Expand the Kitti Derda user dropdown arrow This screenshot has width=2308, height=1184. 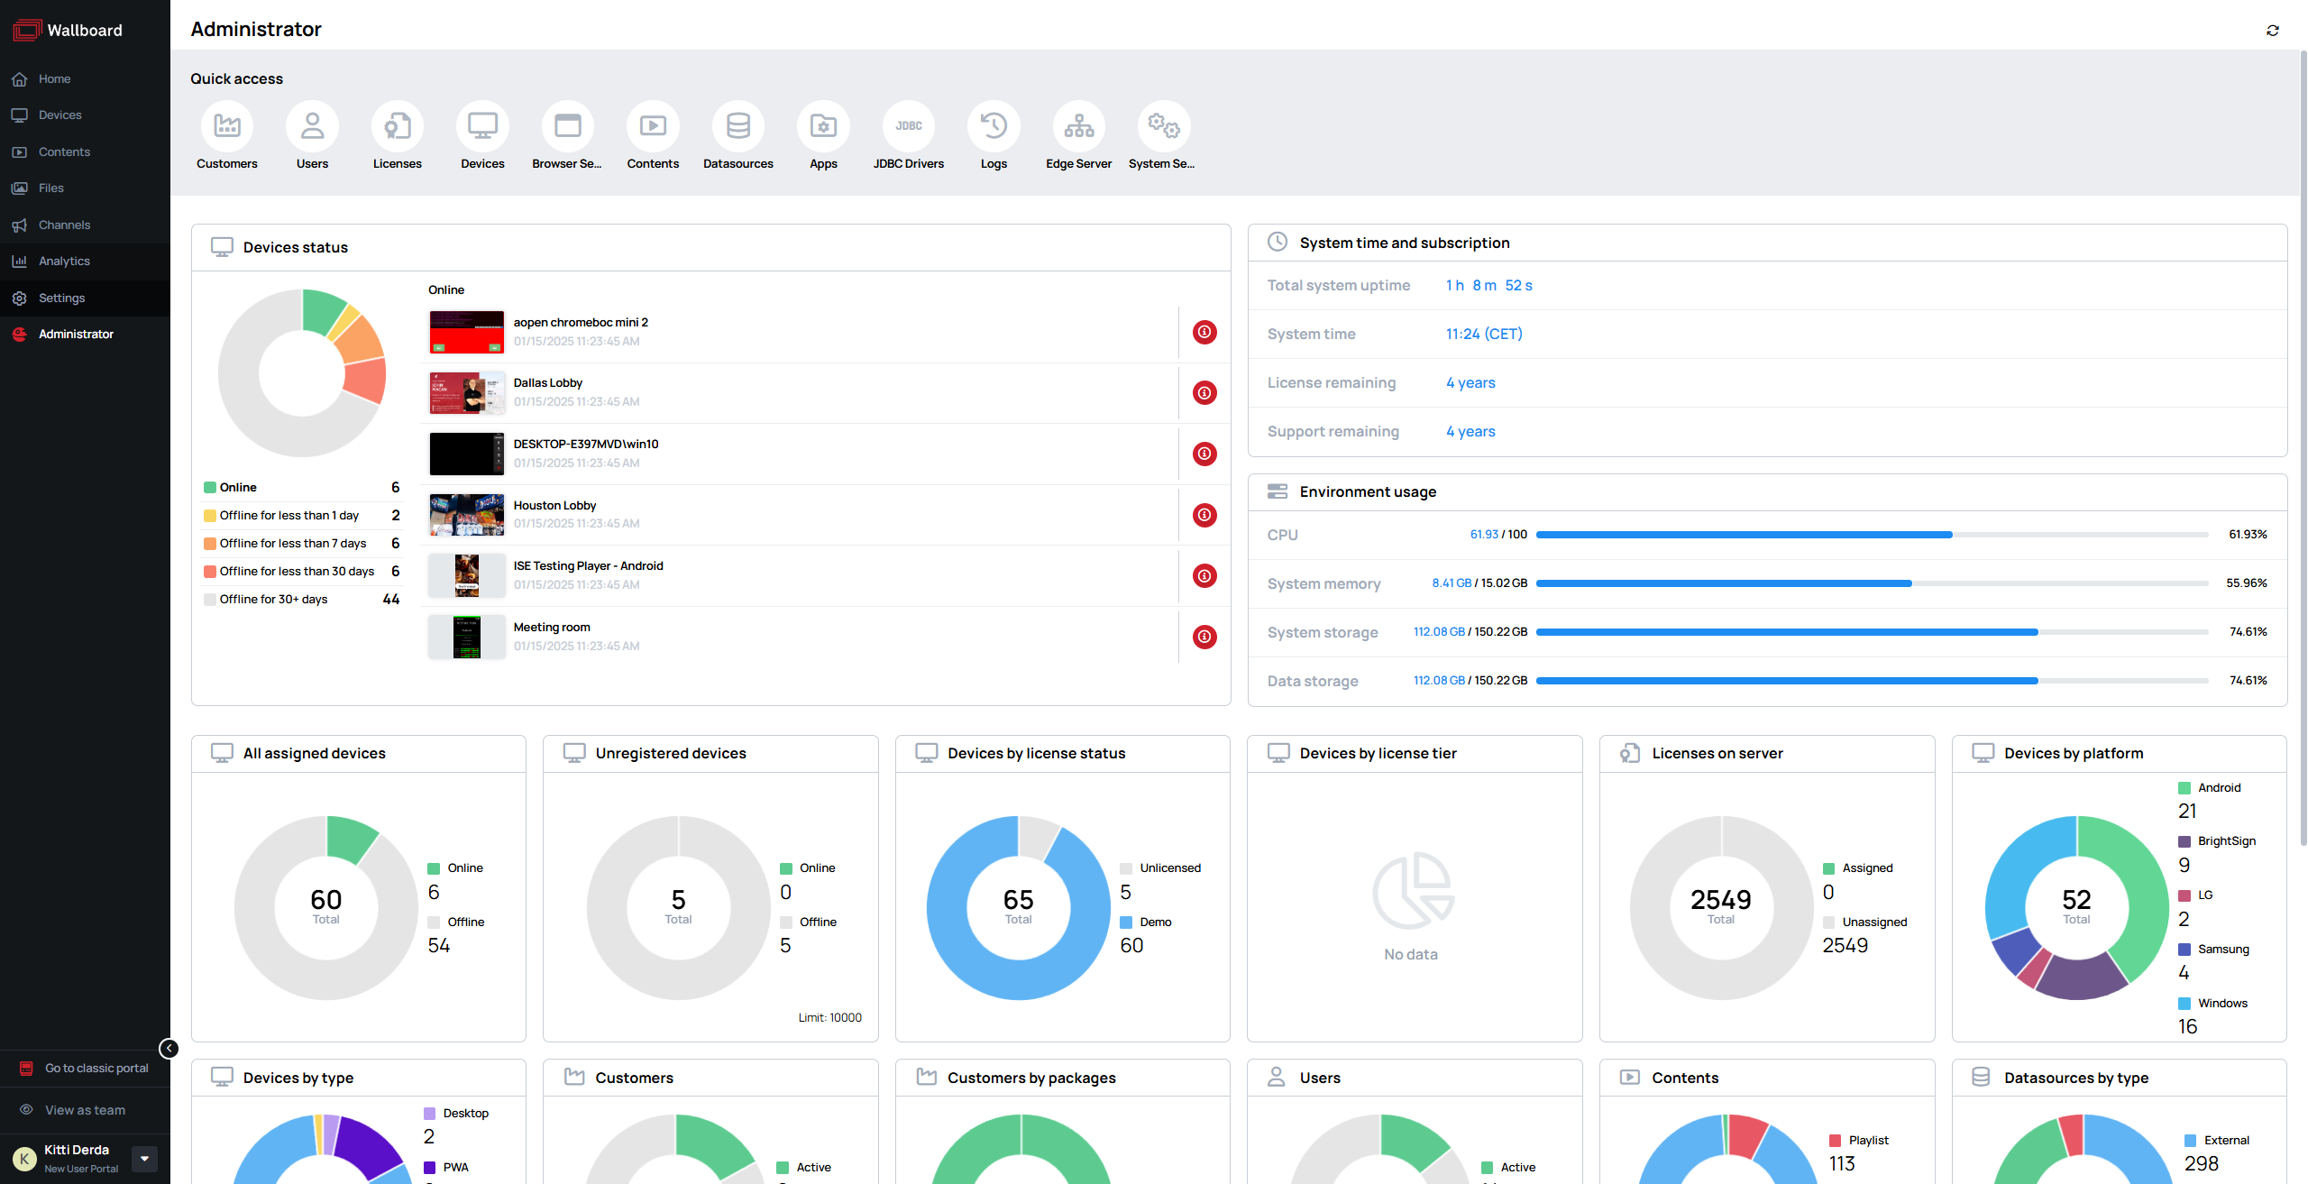144,1159
